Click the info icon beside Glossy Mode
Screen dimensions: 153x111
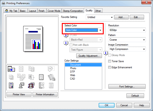click(106, 53)
